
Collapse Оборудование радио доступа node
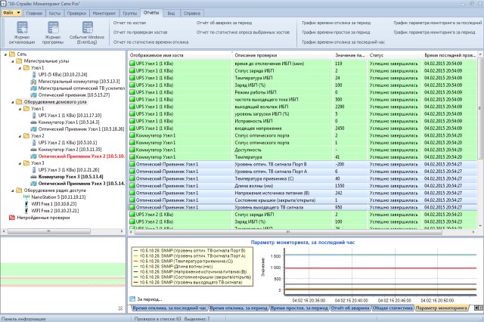13,190
